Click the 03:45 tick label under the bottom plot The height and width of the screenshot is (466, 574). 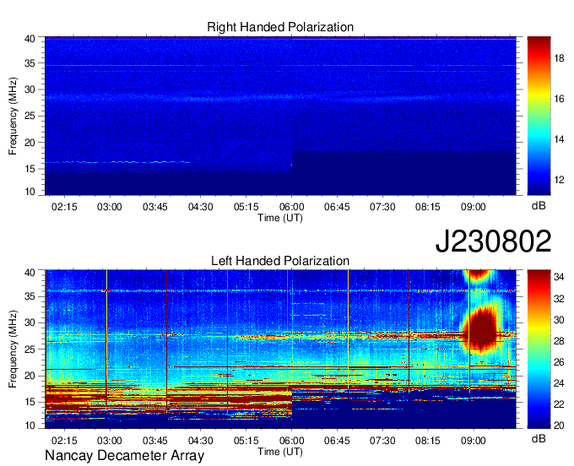tap(154, 441)
